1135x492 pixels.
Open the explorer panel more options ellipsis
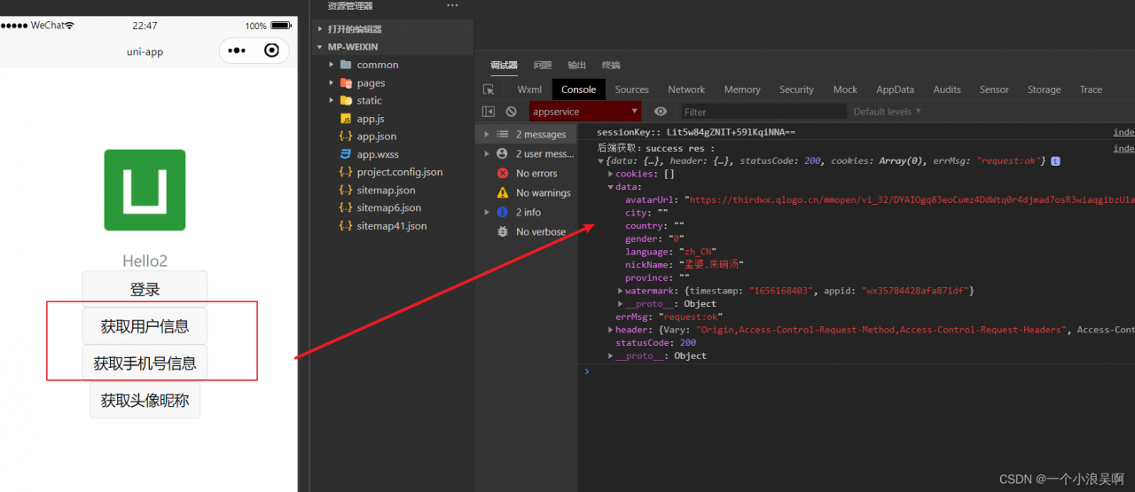452,5
